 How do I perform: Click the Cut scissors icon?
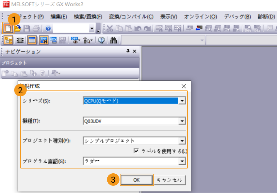point(110,28)
